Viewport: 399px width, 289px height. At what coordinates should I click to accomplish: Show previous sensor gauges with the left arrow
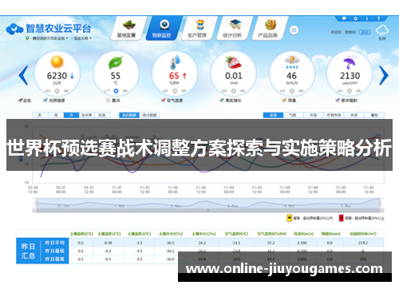coord(23,75)
